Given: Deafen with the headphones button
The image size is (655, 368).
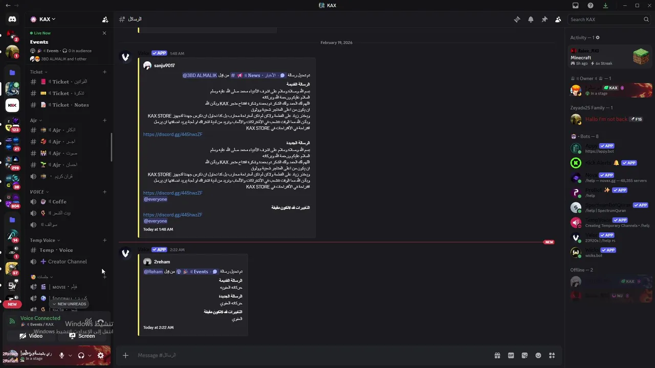Looking at the screenshot, I should point(81,355).
